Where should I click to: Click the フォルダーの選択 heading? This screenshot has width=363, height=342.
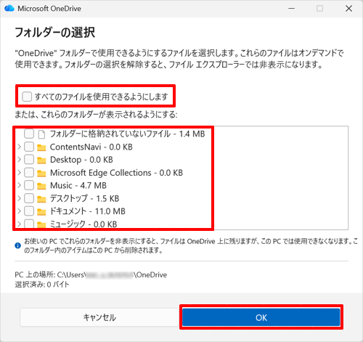pos(54,33)
